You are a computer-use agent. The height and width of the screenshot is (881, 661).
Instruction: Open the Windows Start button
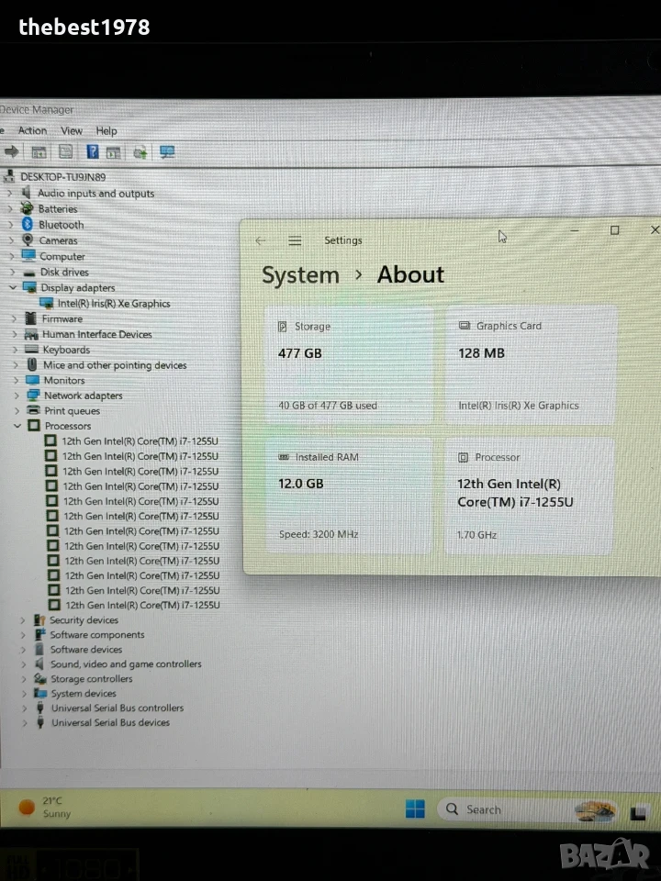click(415, 809)
